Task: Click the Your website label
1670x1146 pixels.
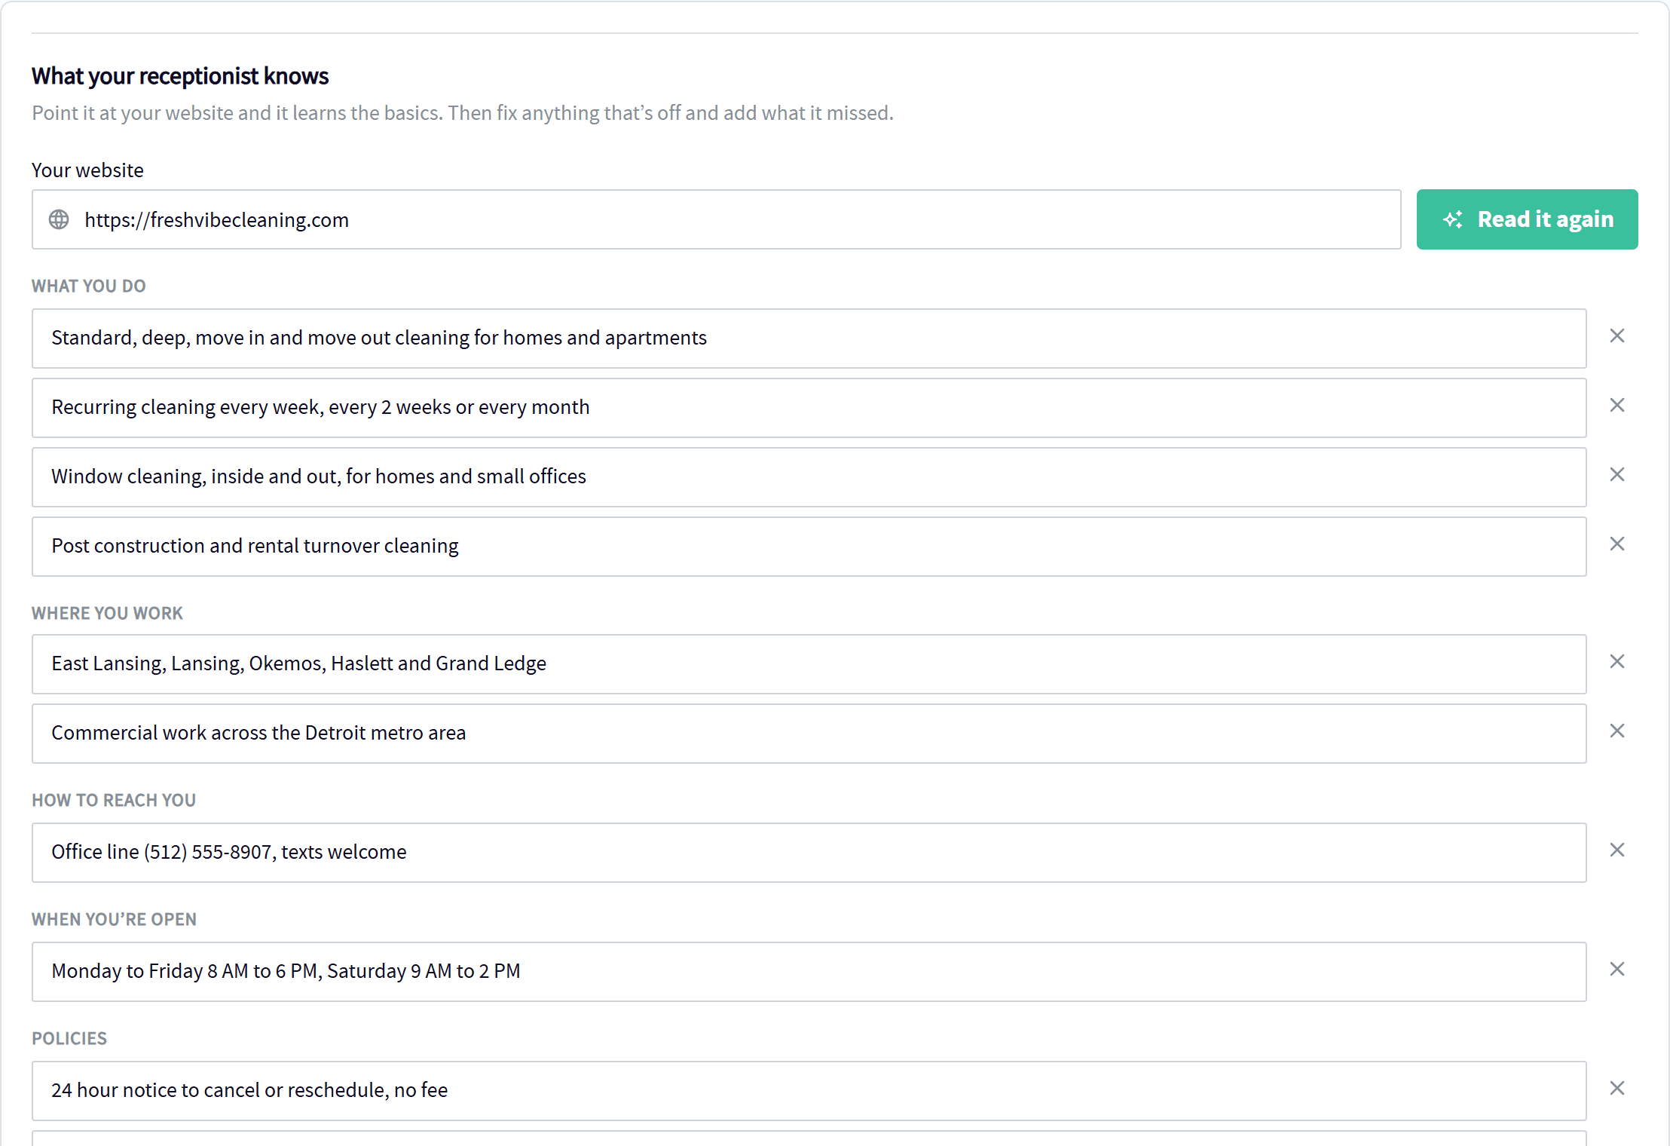Action: coord(87,170)
